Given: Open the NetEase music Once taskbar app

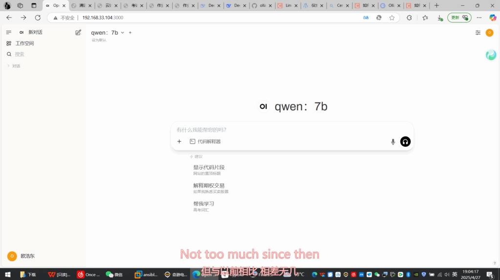Looking at the screenshot, I should [89, 274].
